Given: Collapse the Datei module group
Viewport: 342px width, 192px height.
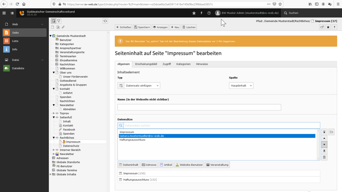Looking at the screenshot, I should tap(42, 60).
